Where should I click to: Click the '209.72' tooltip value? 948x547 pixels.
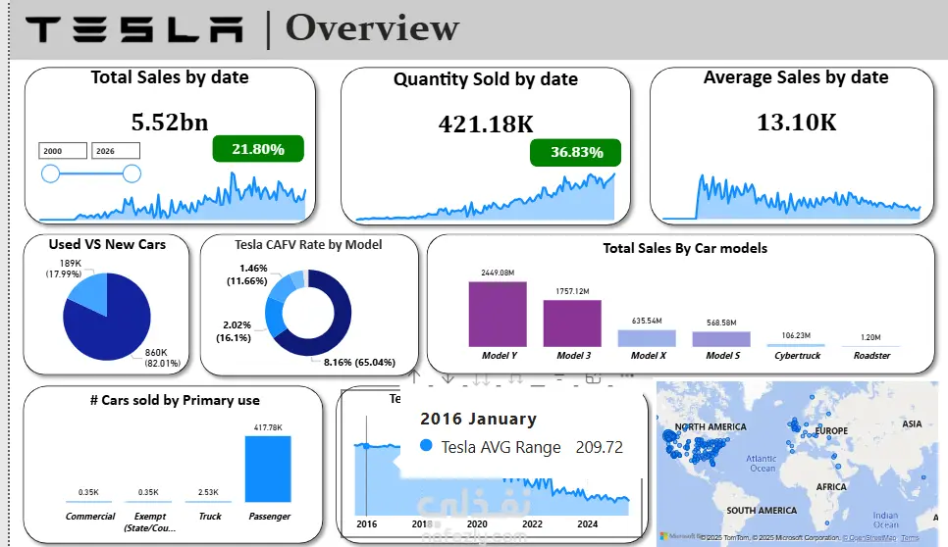click(600, 447)
